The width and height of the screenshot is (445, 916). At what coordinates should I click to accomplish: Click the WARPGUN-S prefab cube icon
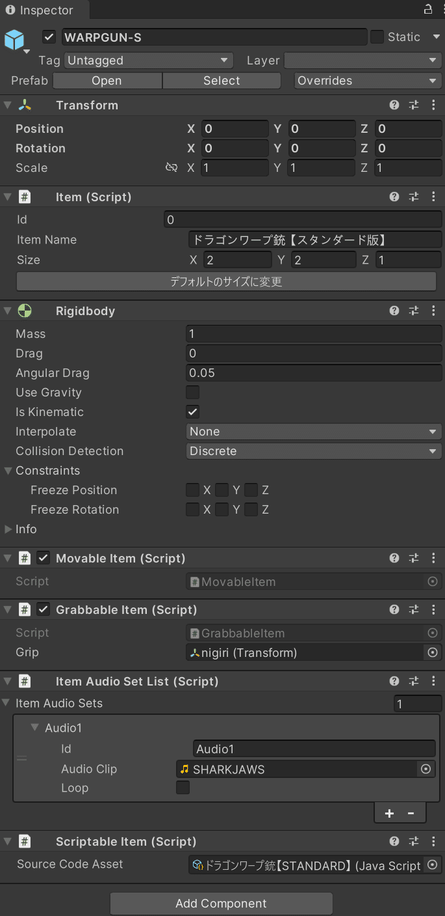click(x=14, y=40)
